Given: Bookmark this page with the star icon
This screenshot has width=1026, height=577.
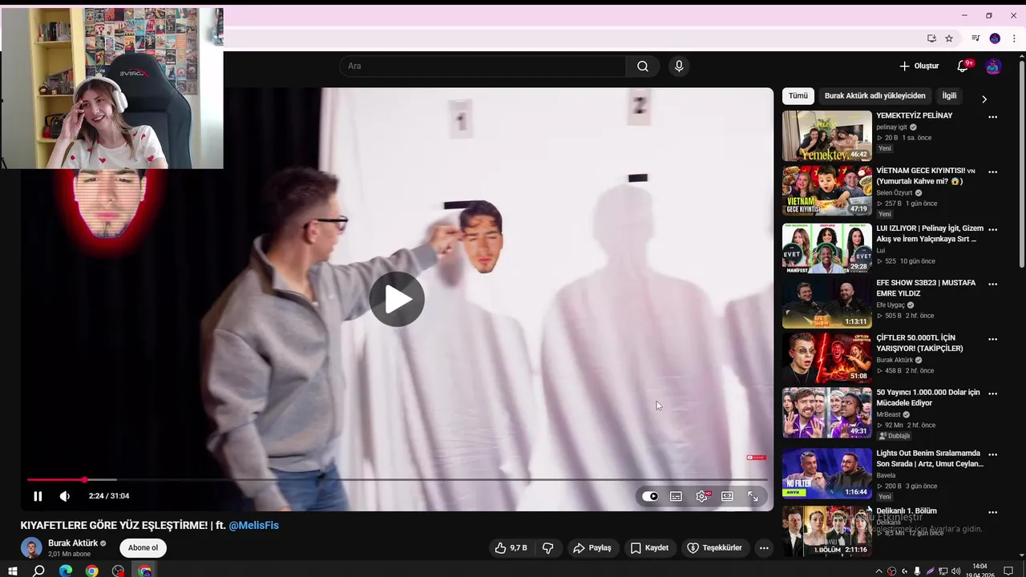Looking at the screenshot, I should click(x=949, y=38).
